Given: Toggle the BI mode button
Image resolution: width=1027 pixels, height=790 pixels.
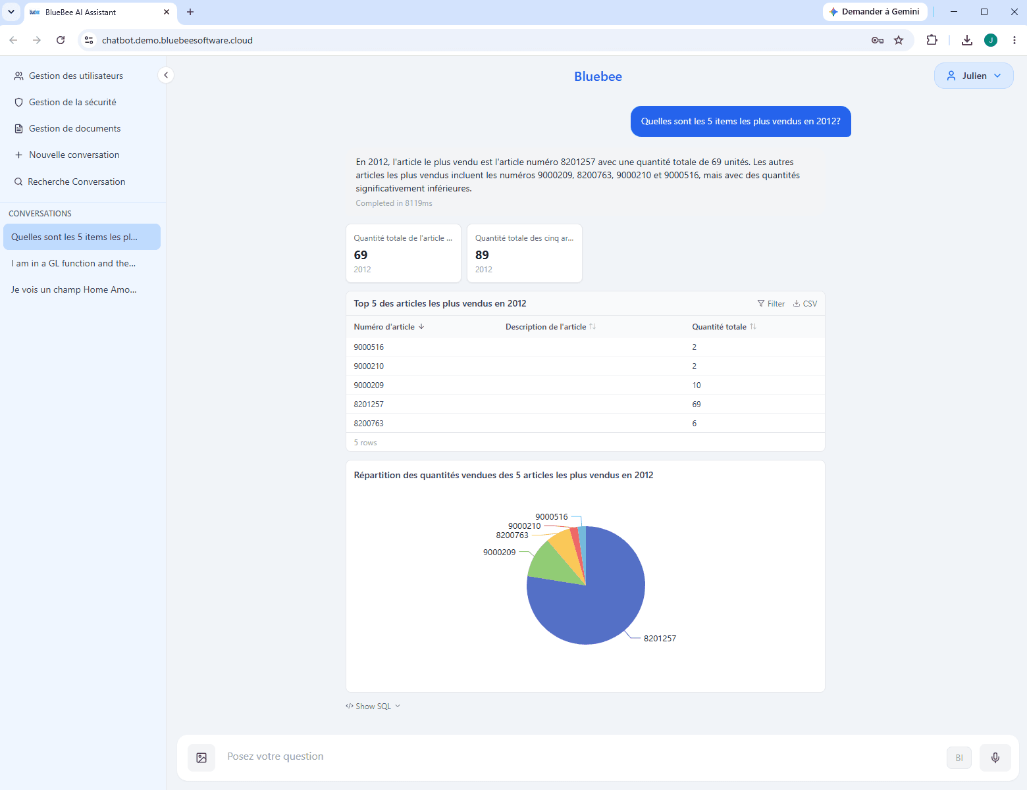Looking at the screenshot, I should coord(959,758).
